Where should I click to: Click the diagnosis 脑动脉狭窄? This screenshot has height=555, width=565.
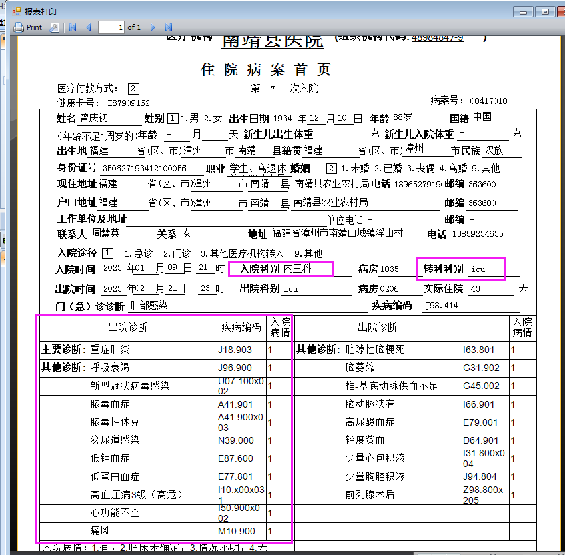click(370, 404)
